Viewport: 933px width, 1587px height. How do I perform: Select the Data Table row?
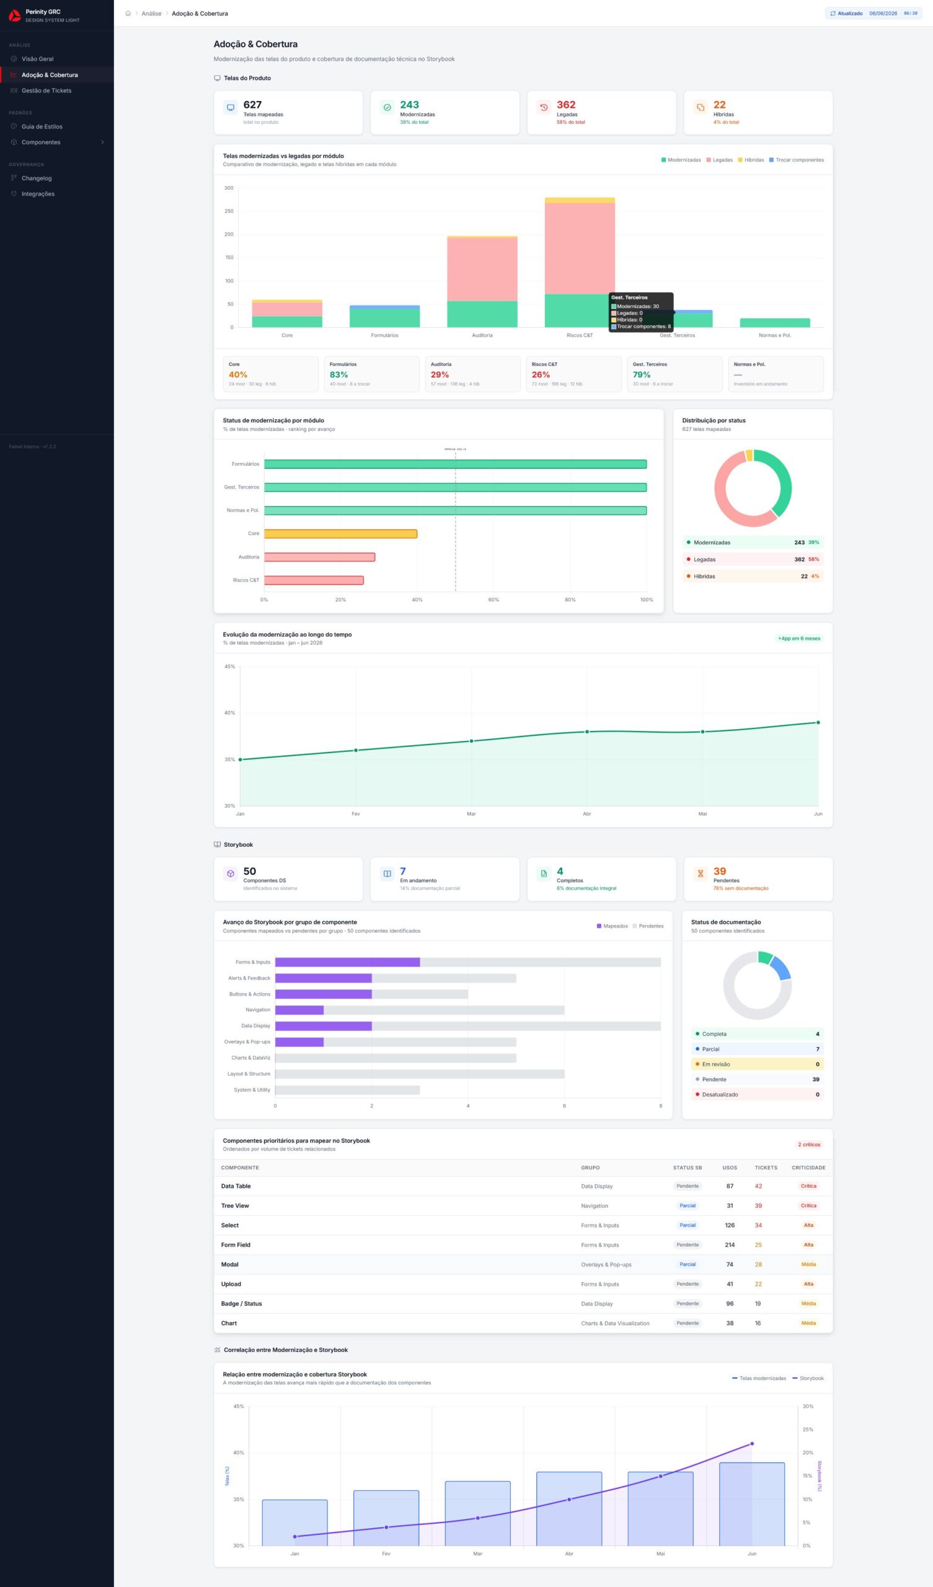[x=523, y=1186]
